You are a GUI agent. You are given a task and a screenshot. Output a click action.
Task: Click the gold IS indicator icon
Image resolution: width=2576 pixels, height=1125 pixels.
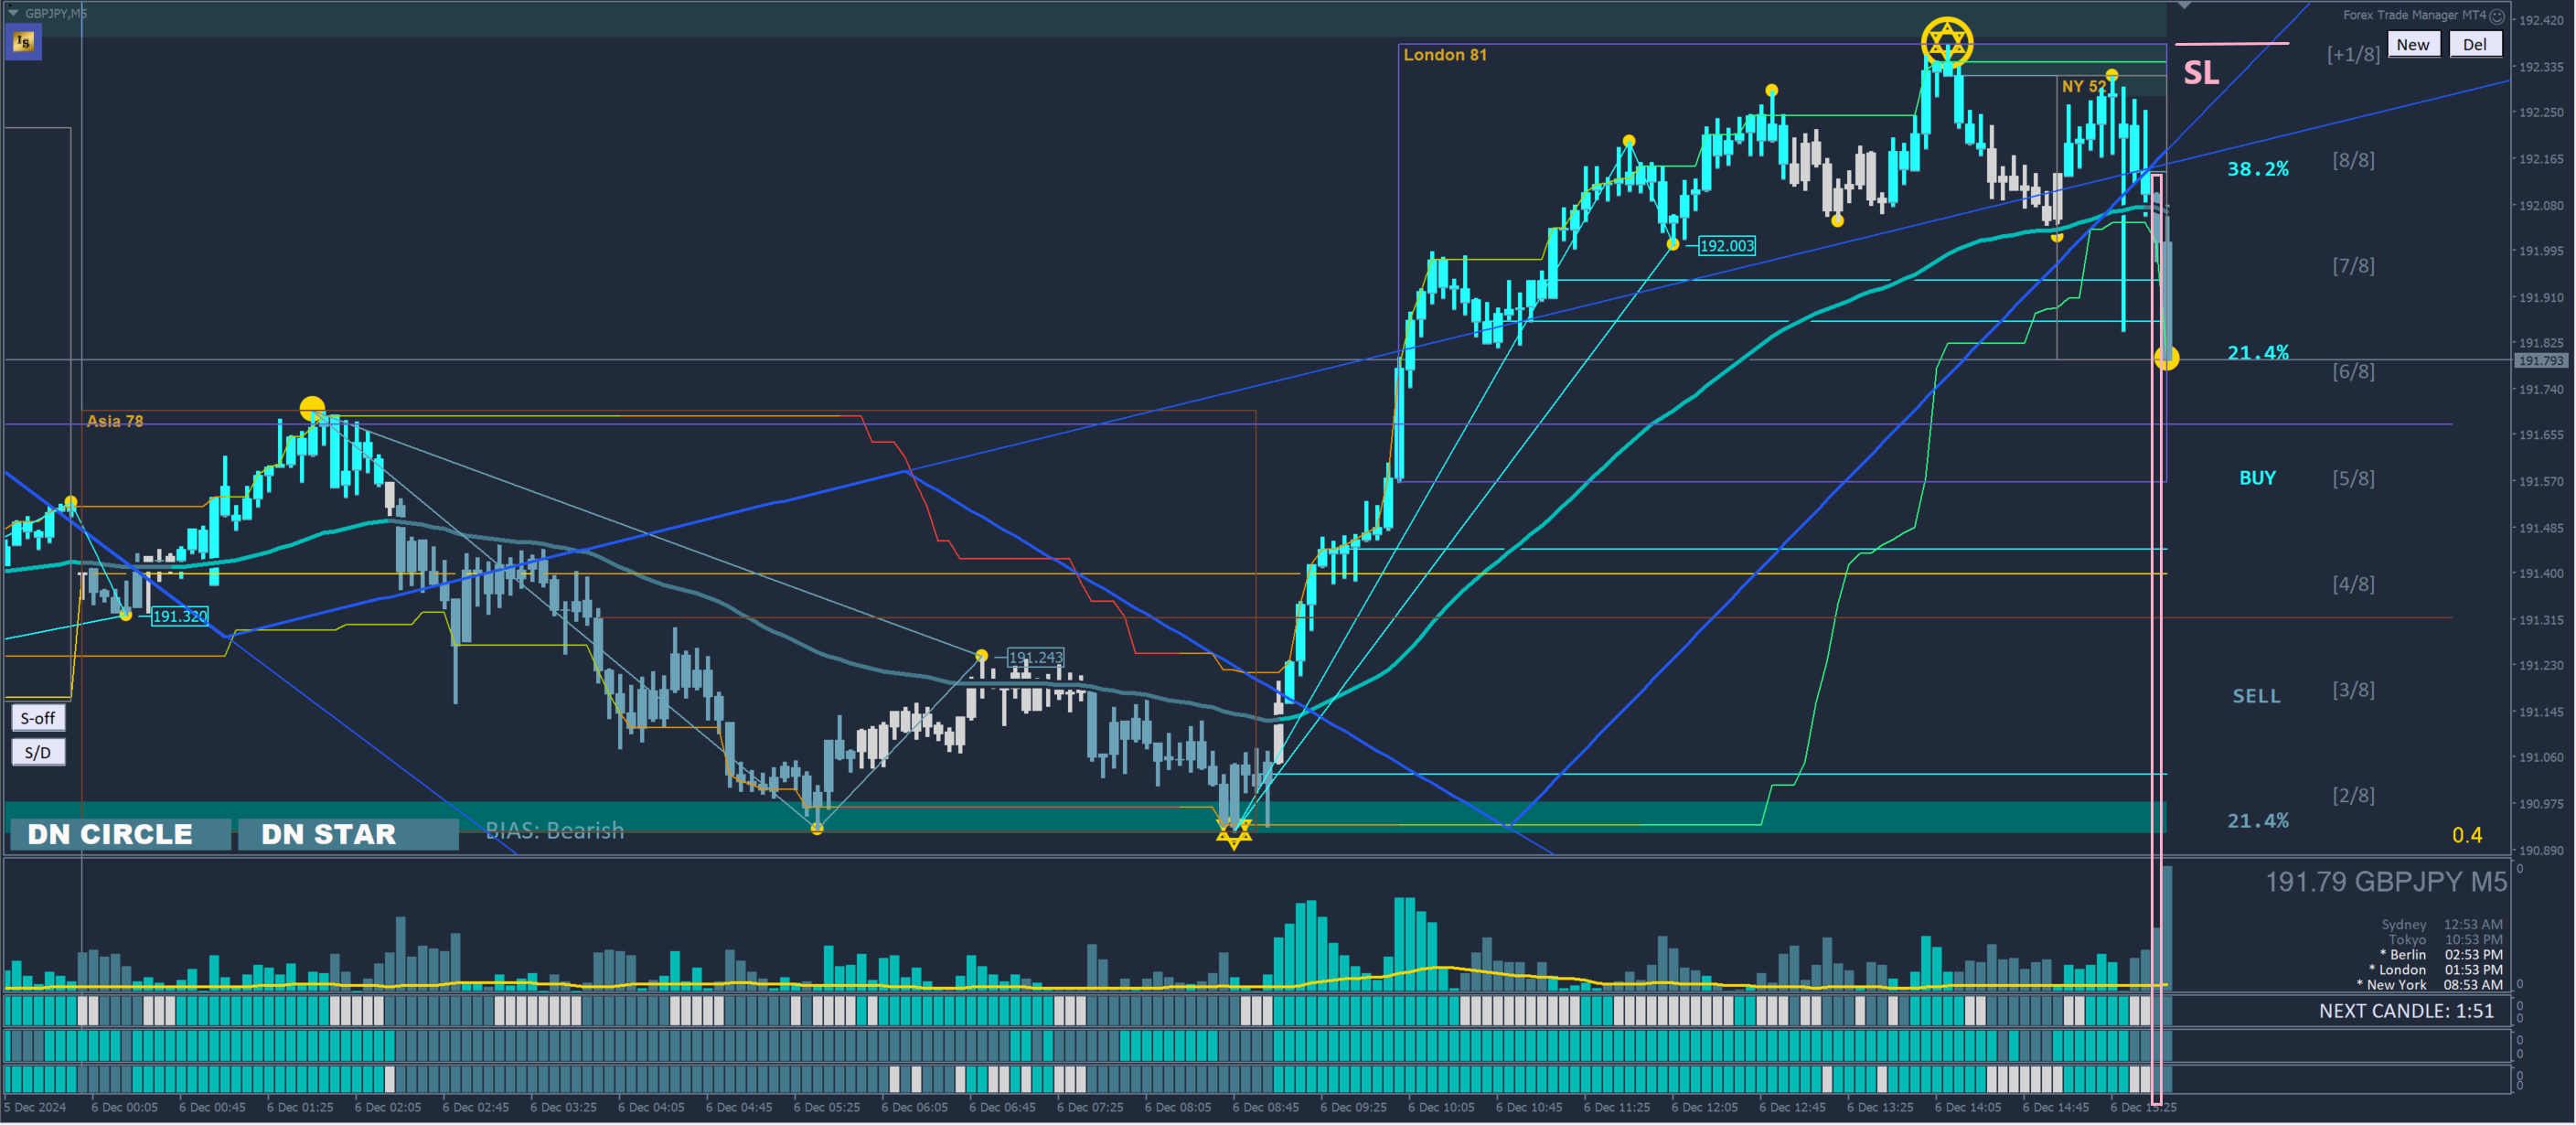coord(23,42)
